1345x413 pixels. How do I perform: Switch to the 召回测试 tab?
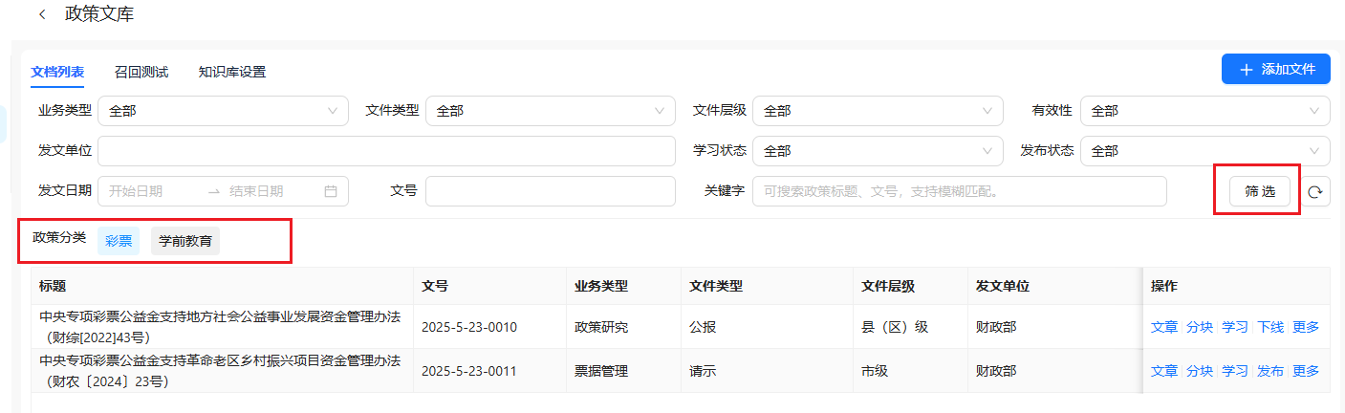pyautogui.click(x=141, y=72)
